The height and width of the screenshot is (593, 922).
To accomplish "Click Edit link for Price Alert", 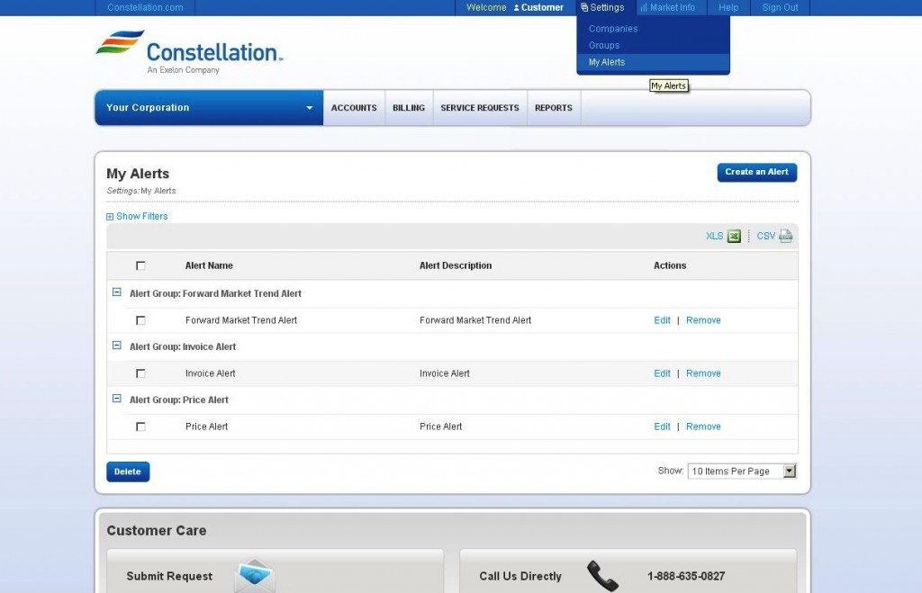I will tap(662, 427).
